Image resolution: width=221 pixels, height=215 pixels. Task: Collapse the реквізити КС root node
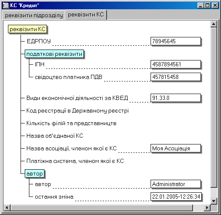click(x=28, y=29)
